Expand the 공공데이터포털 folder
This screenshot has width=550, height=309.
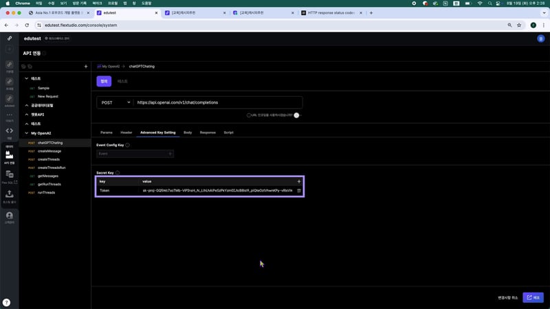[x=26, y=105]
